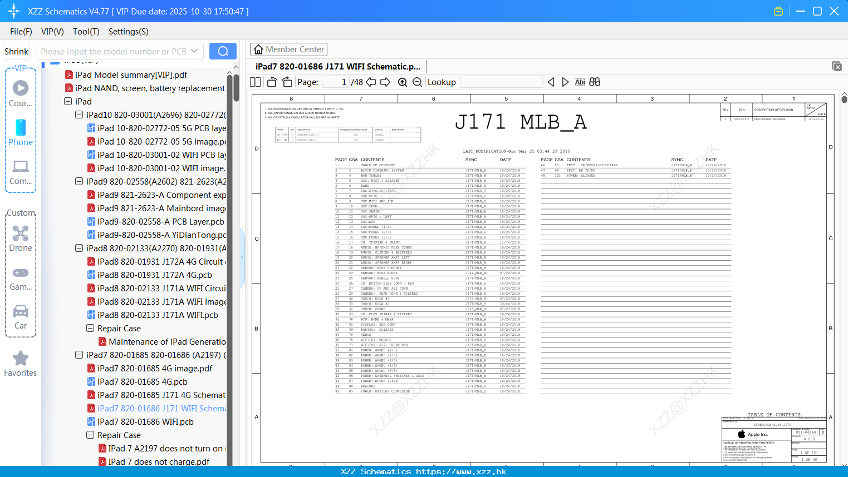Click the Lookup search input field
Image resolution: width=848 pixels, height=477 pixels.
click(x=501, y=82)
